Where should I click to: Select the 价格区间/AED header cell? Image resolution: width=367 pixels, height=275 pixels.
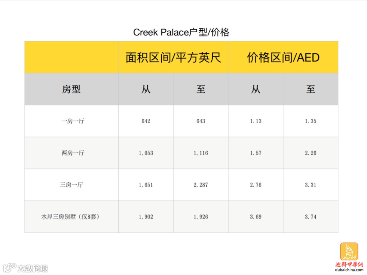tap(283, 58)
